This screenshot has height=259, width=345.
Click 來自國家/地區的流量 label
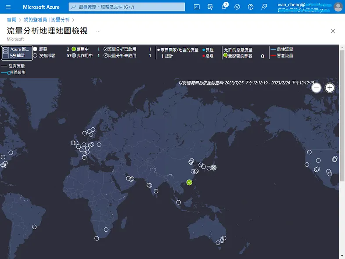point(180,50)
